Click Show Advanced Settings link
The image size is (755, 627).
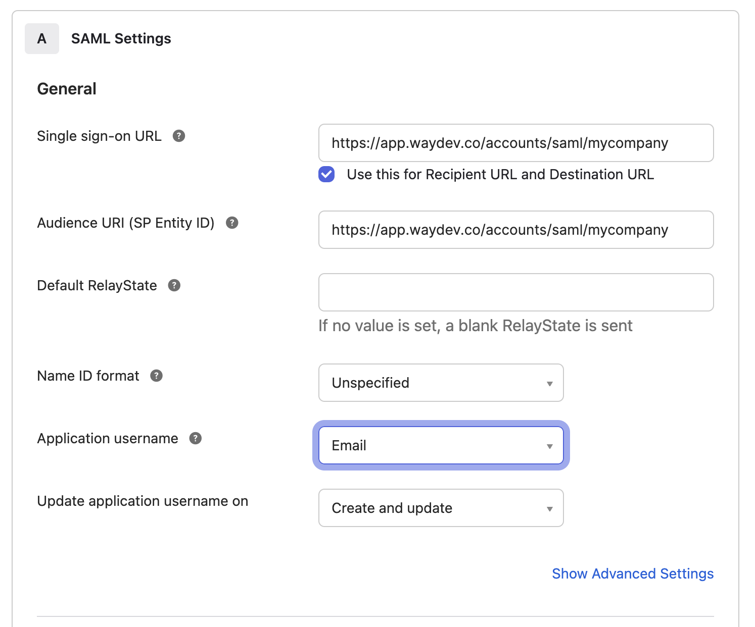click(633, 573)
